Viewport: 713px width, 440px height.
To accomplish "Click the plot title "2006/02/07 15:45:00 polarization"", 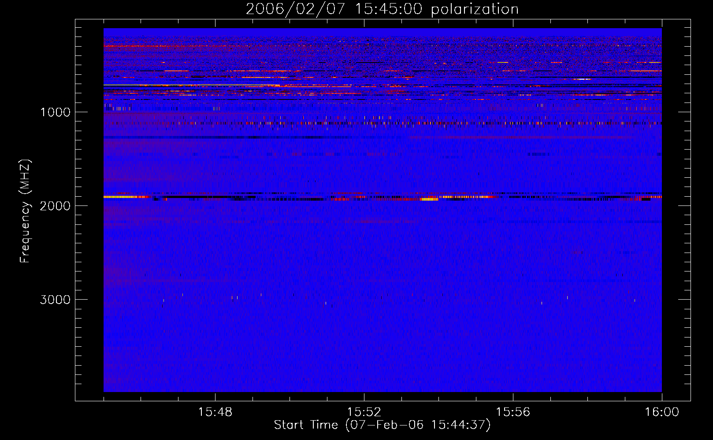I will pos(382,9).
